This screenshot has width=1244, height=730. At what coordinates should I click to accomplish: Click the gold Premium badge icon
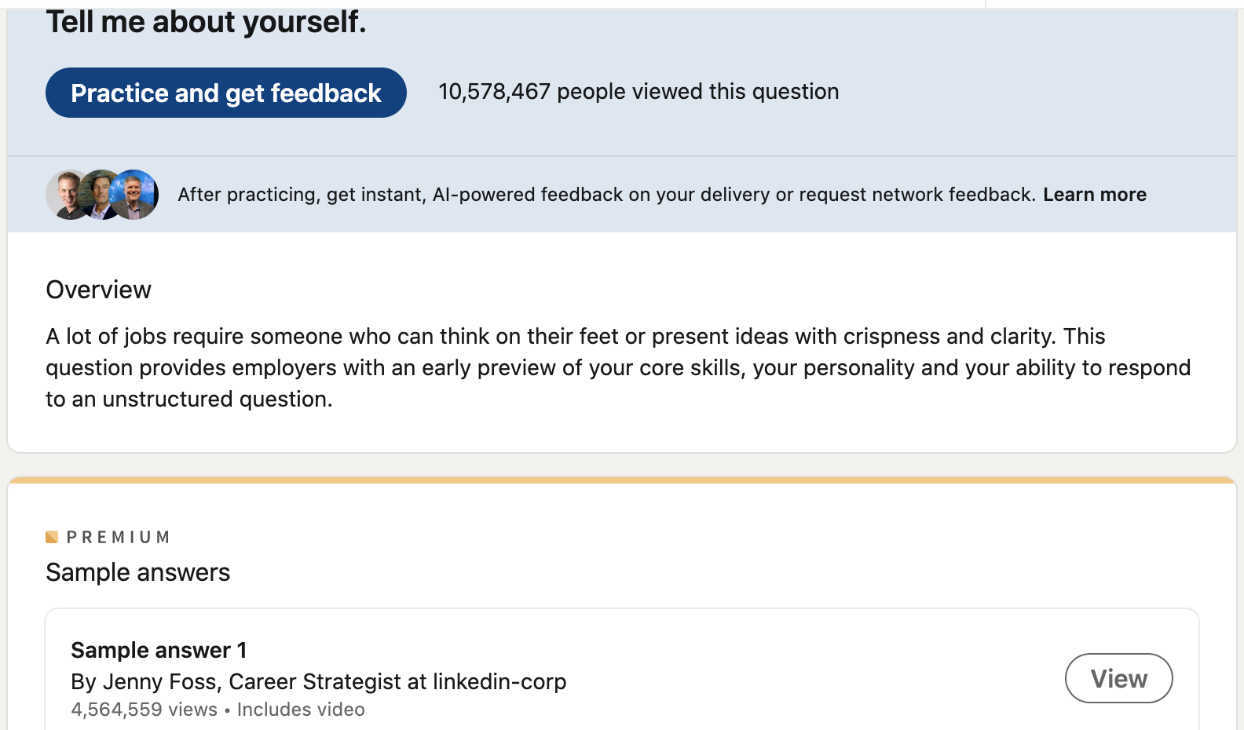tap(52, 537)
